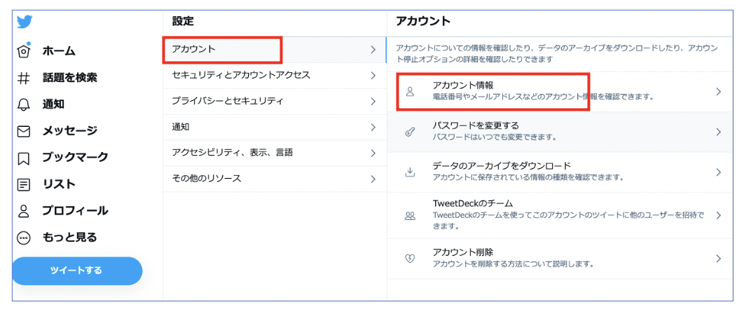The image size is (744, 314).
Task: Click the people icon beside TweetDeckのチーム
Action: 411,216
